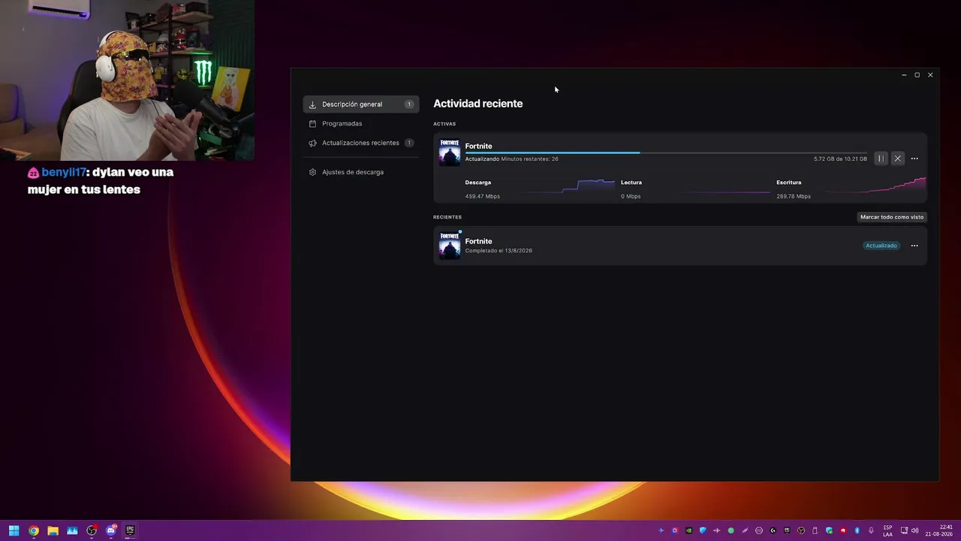The width and height of the screenshot is (961, 541).
Task: Minimize the Epic Games downloads window
Action: click(x=904, y=75)
